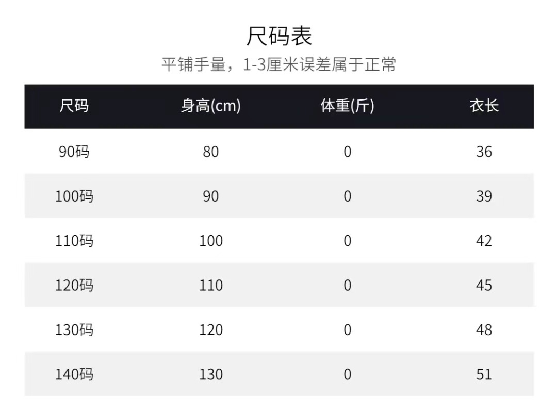Click the subtitle about 1-3厘米 measurement error
Screen dimensions: 557x416
pos(278,65)
